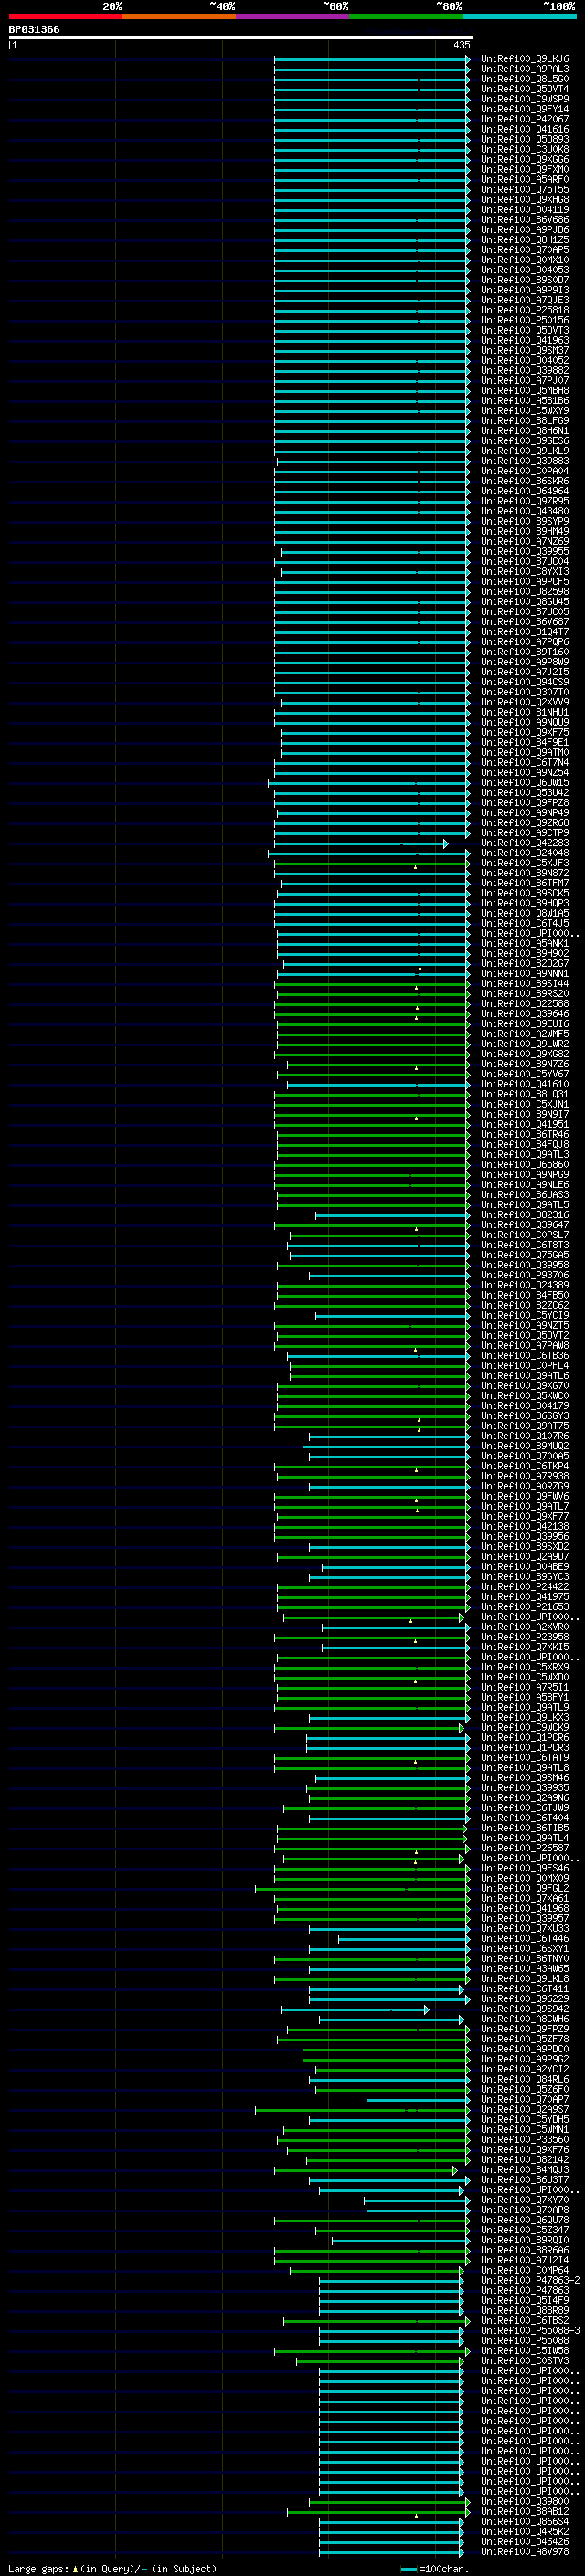Viewport: 585px width, 2576px height.
Task: Select hit label UniRef100_Q866S4
Action: [525, 2522]
